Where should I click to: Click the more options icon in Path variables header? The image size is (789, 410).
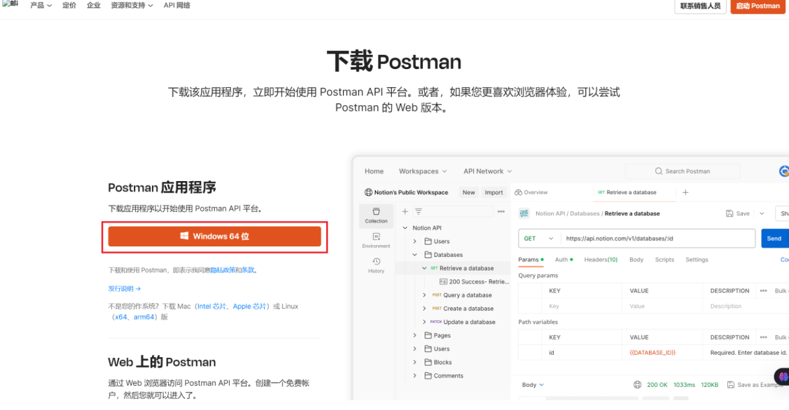pos(763,337)
